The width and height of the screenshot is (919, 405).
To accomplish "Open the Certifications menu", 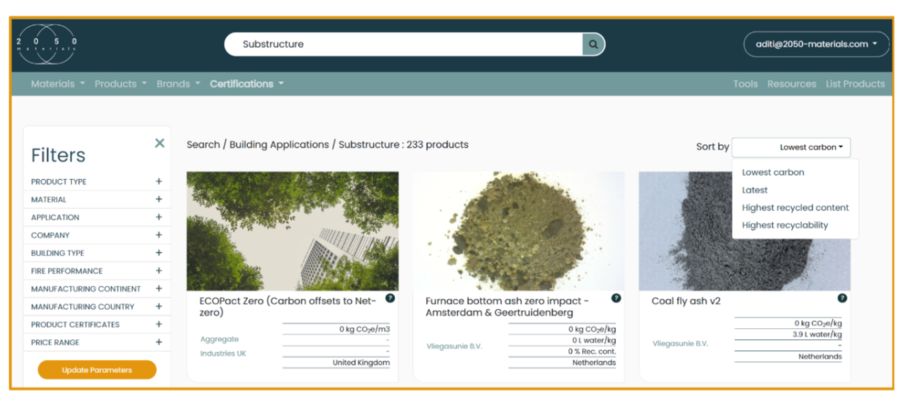I will (246, 84).
